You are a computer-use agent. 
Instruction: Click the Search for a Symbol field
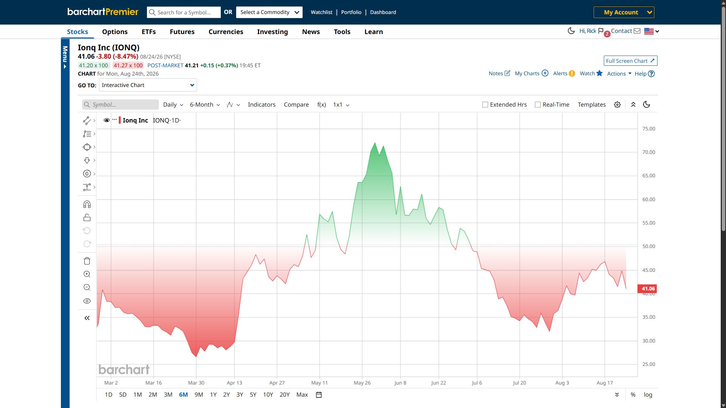pyautogui.click(x=184, y=12)
